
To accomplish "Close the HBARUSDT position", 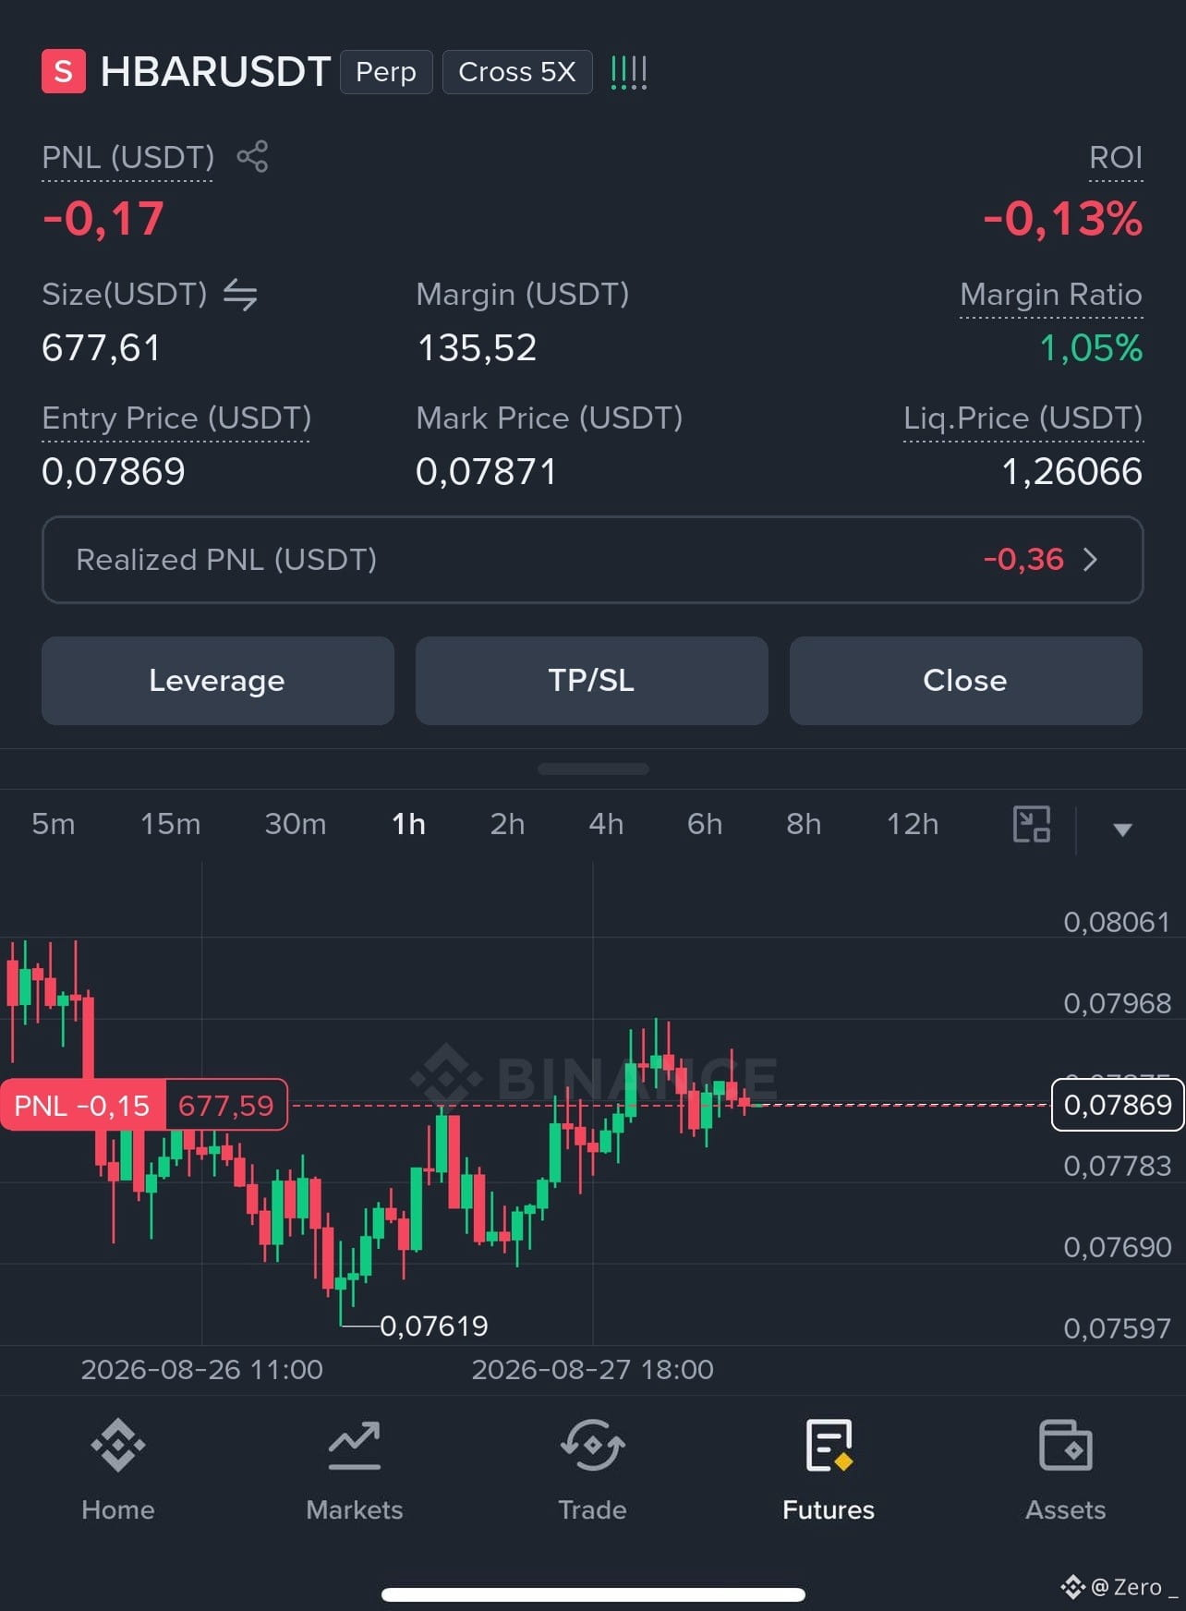I will [x=966, y=681].
